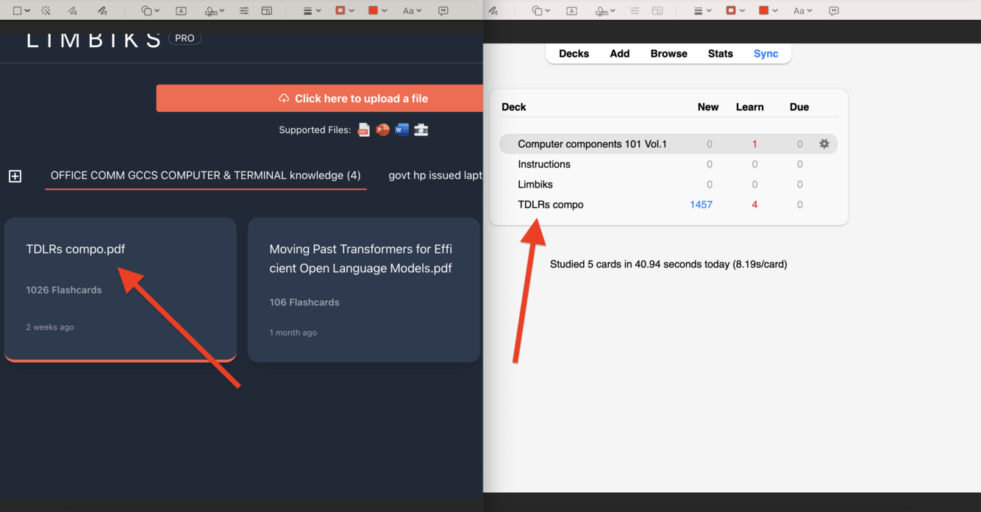Screen dimensions: 981x512
Task: Select Text box tool in left markup toolbar
Action: coord(181,11)
